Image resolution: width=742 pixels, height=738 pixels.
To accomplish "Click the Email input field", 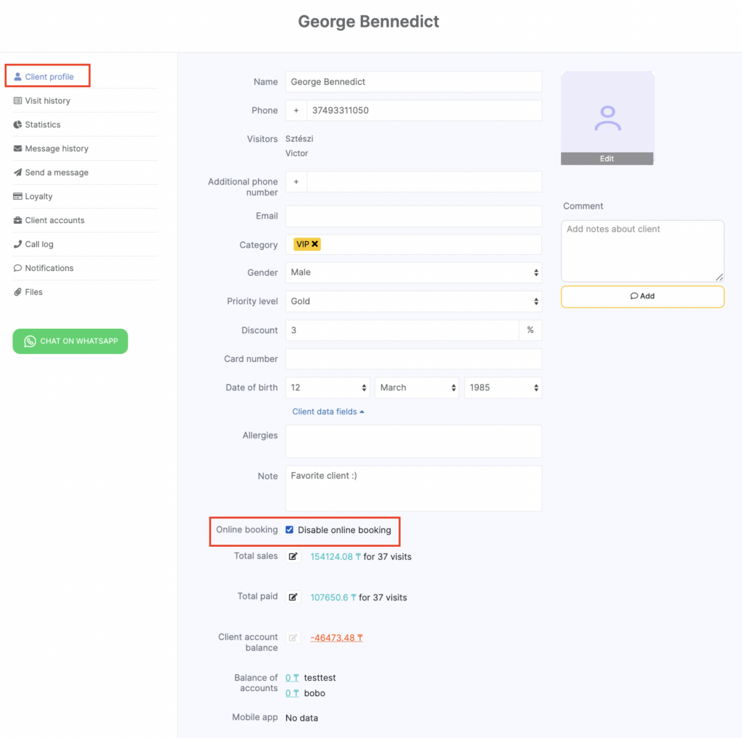I will [x=413, y=216].
